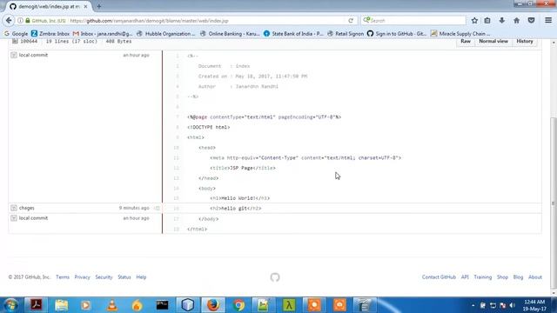Open the State Bank of India bookmark
Viewport: 557px width, 313px height.
[x=293, y=34]
